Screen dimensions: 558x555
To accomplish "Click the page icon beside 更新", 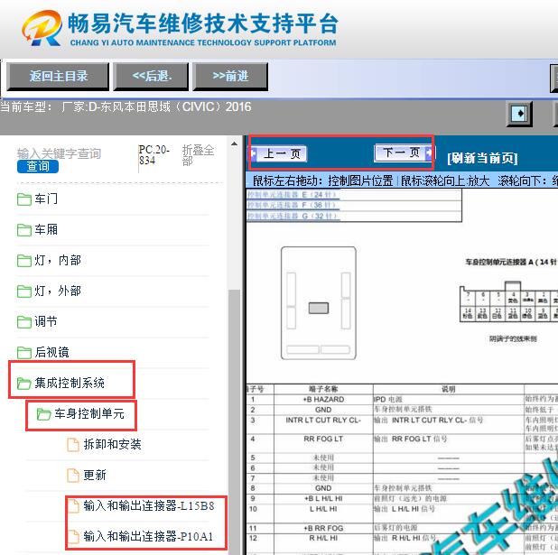I will [73, 476].
